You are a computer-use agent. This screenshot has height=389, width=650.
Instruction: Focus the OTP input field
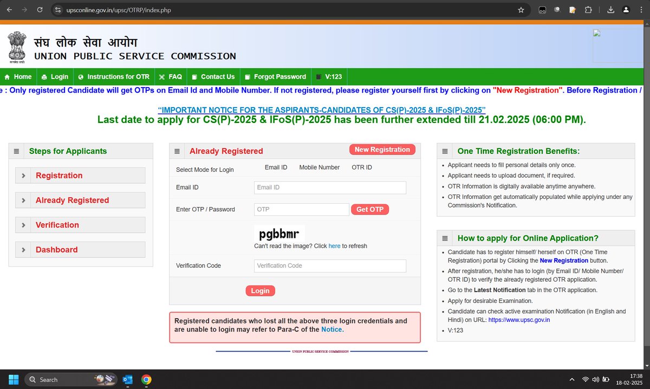pos(302,210)
